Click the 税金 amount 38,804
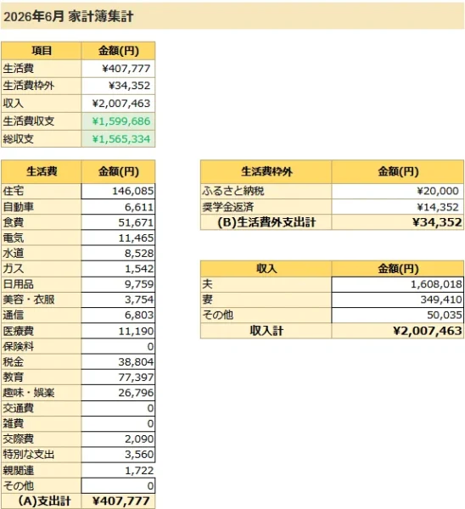 (x=118, y=361)
